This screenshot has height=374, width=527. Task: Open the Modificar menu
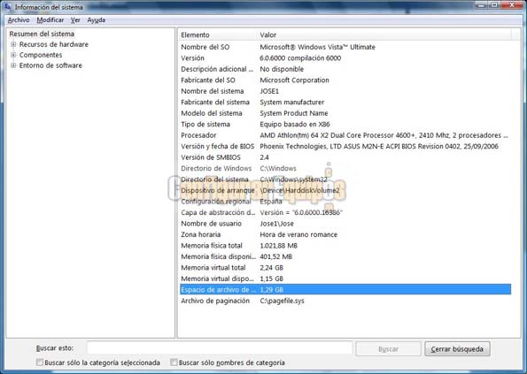[x=50, y=20]
